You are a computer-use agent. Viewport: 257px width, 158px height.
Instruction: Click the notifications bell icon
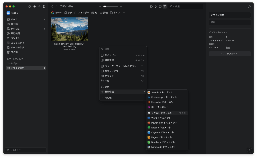[30, 6]
